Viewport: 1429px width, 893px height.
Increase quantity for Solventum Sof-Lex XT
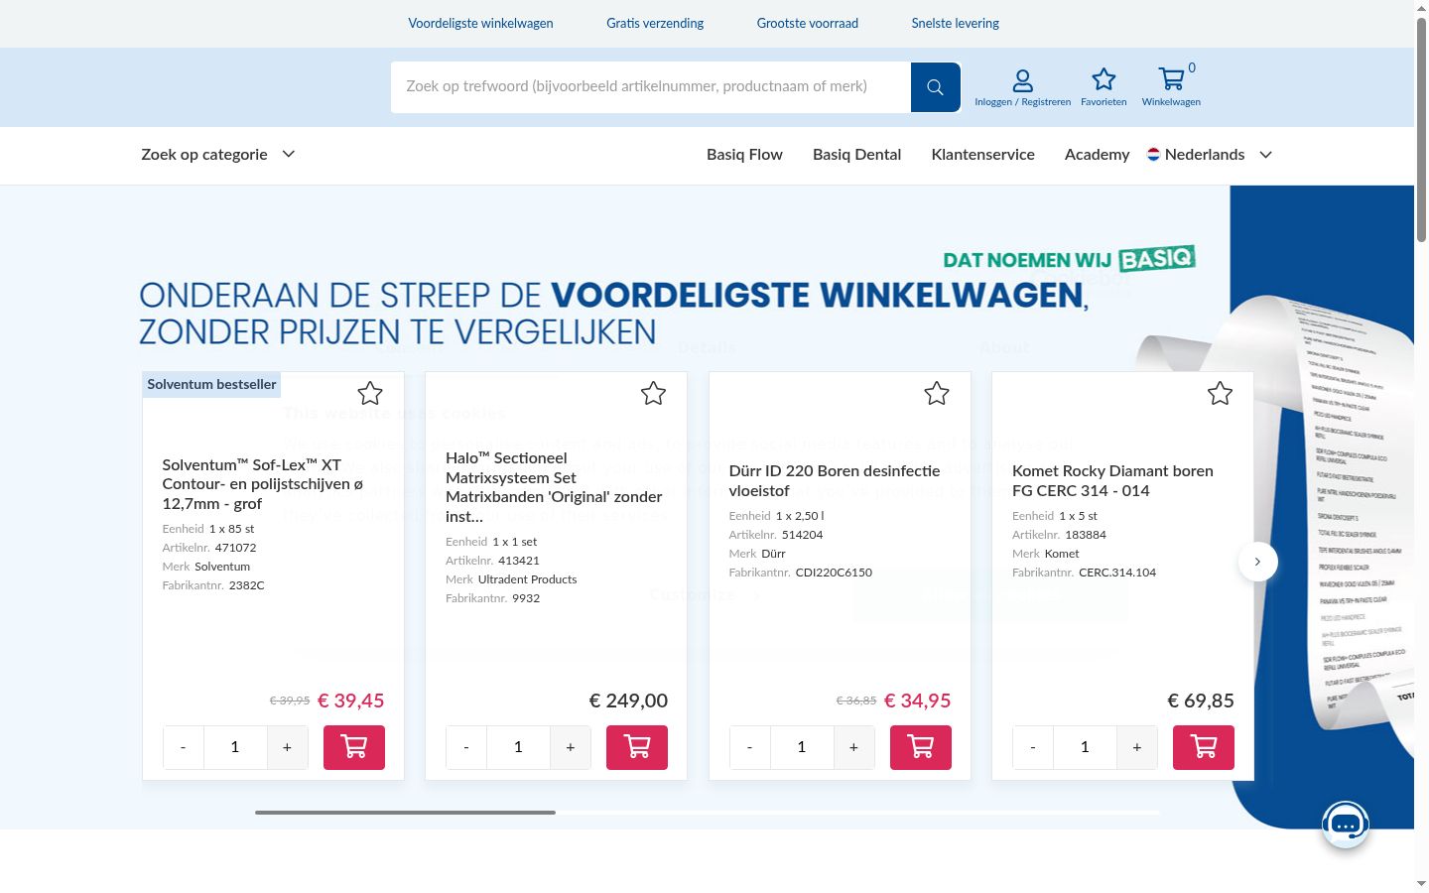(x=287, y=747)
